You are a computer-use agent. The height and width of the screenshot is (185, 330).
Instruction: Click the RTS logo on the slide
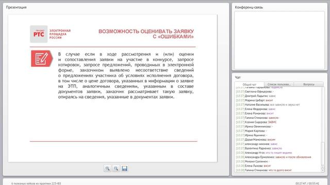pos(39,34)
